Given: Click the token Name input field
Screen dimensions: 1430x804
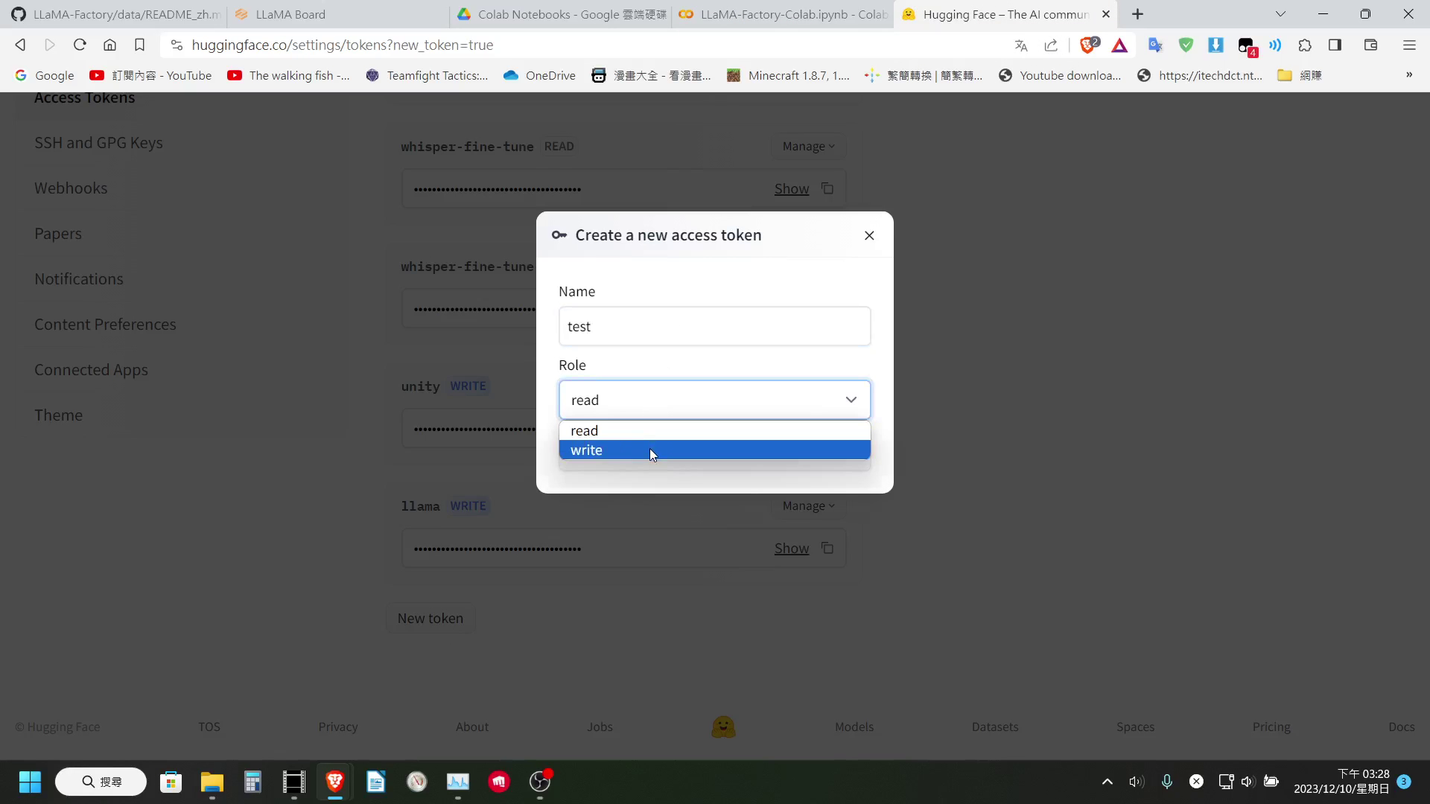Looking at the screenshot, I should [x=715, y=326].
